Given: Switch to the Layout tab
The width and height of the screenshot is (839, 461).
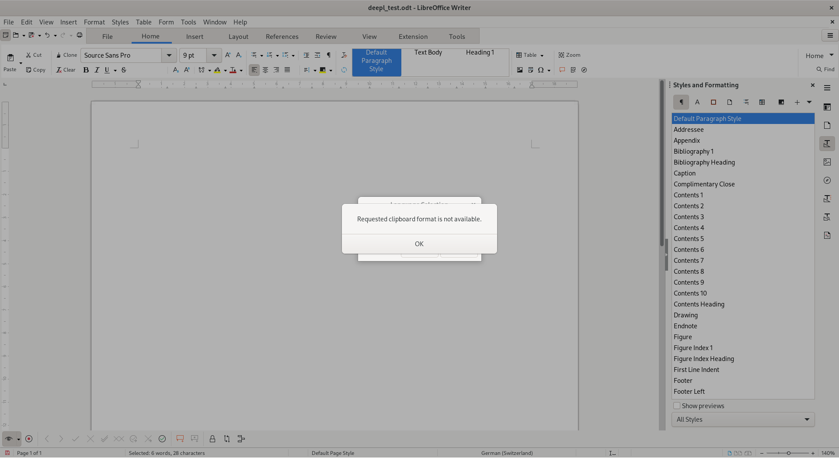Looking at the screenshot, I should coord(238,37).
